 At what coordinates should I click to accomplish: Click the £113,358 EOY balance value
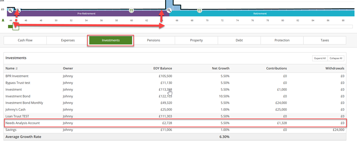[x=165, y=90]
